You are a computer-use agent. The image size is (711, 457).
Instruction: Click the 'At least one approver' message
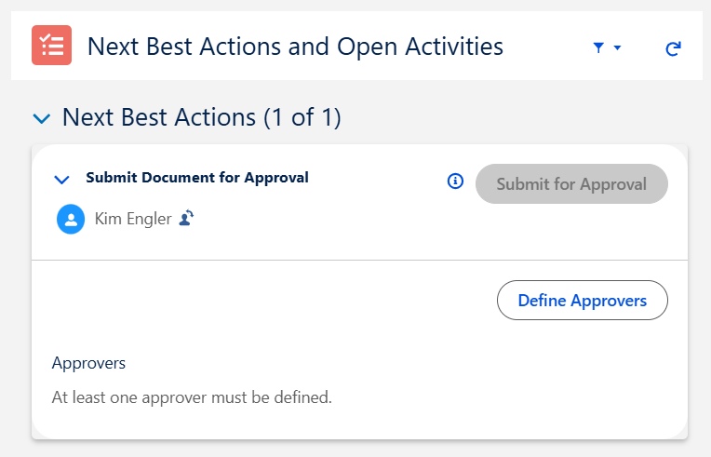click(x=192, y=397)
